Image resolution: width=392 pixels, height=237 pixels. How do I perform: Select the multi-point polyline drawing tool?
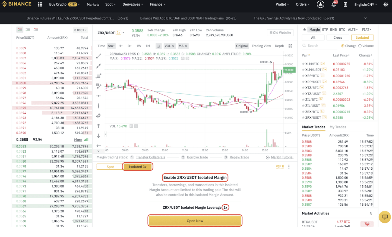(x=99, y=66)
